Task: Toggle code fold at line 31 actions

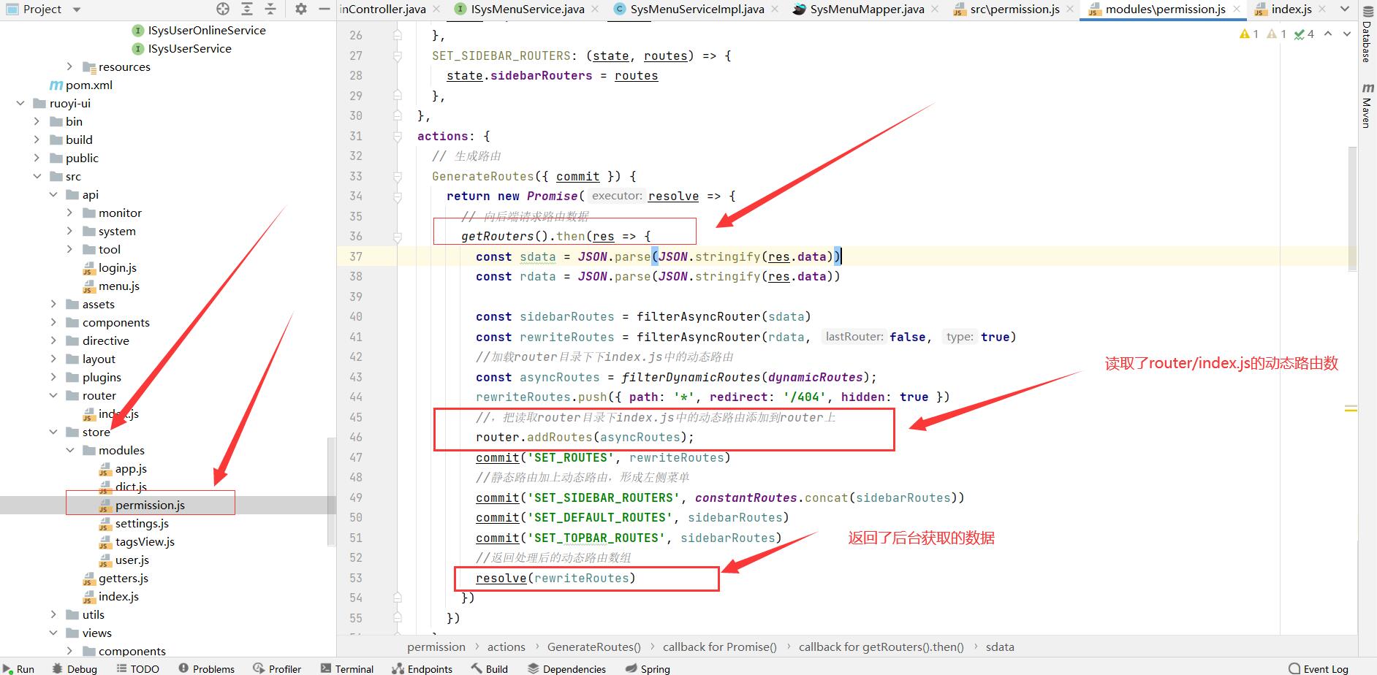Action: pyautogui.click(x=397, y=136)
